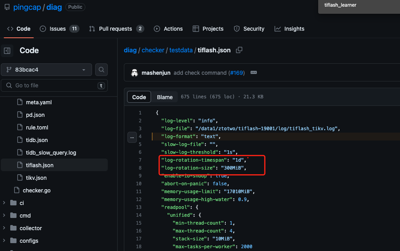The width and height of the screenshot is (400, 251).
Task: Switch to Blame view
Action: pyautogui.click(x=165, y=97)
